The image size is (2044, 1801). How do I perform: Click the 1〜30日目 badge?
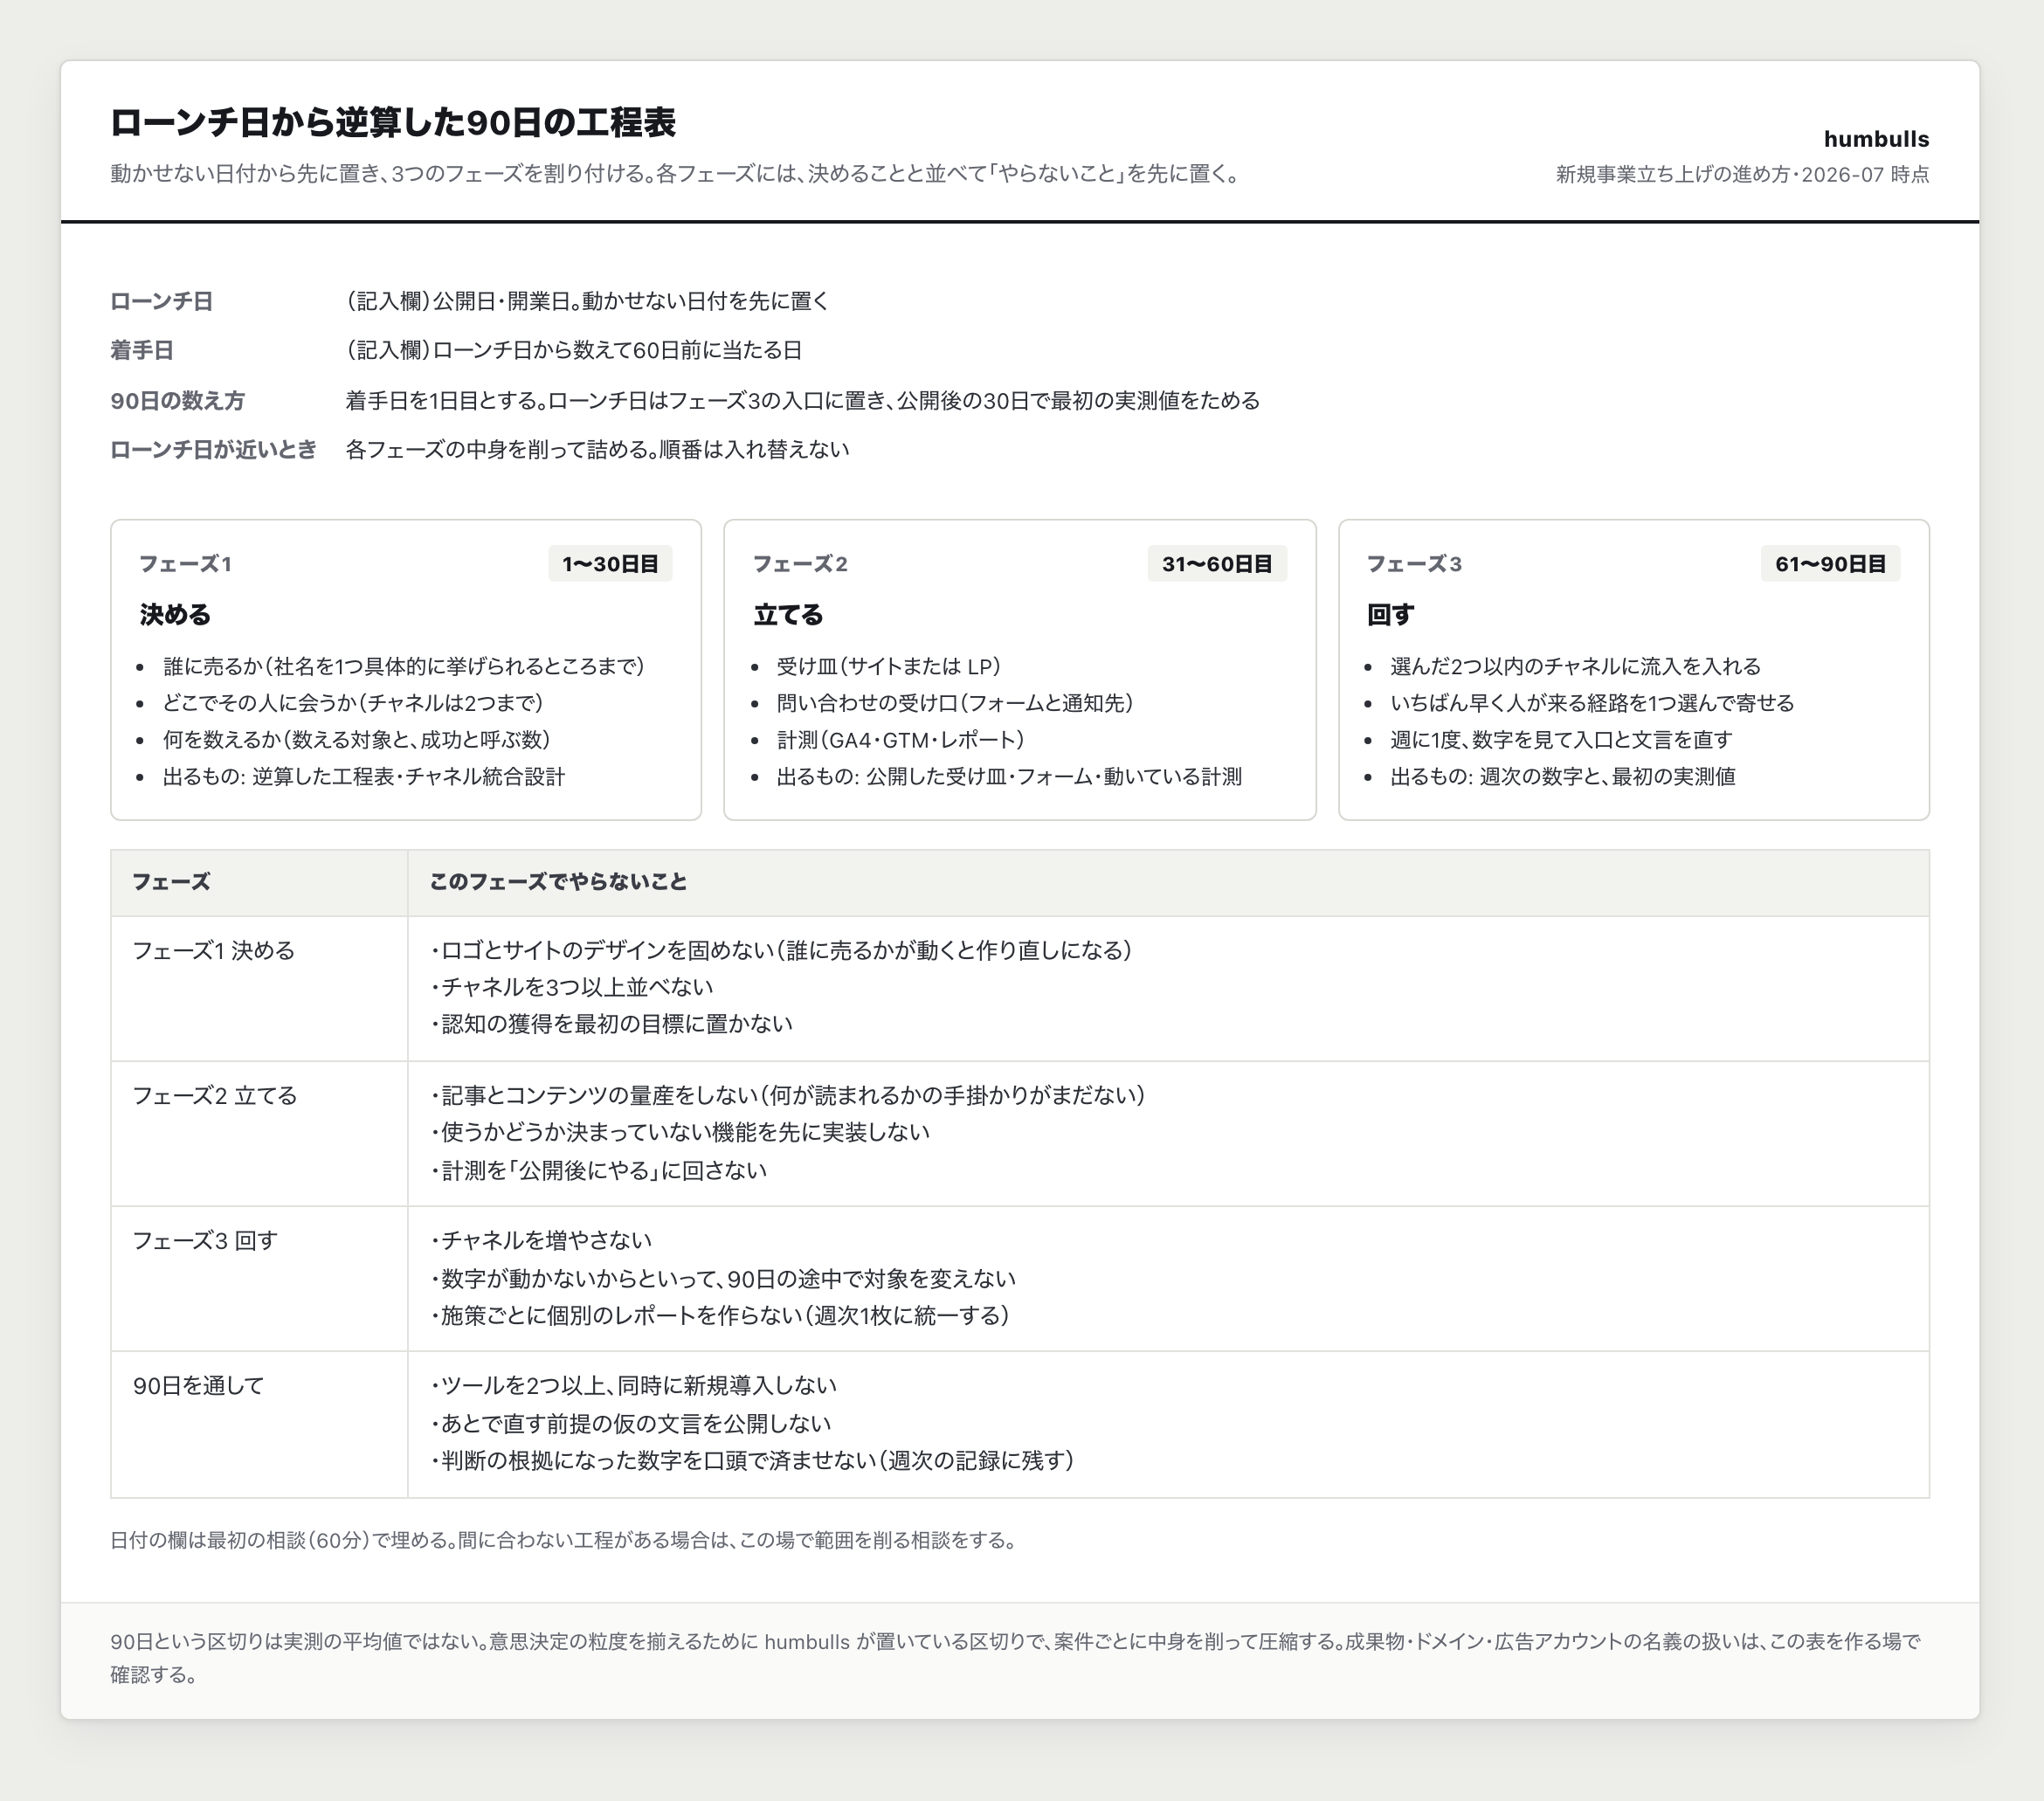[x=610, y=564]
